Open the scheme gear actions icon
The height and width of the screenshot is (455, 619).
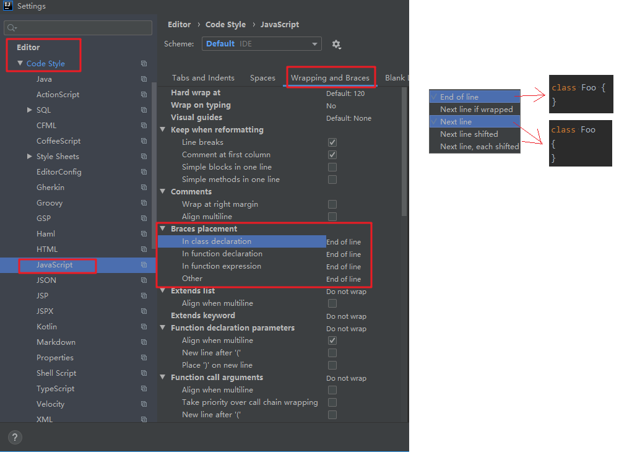point(336,44)
